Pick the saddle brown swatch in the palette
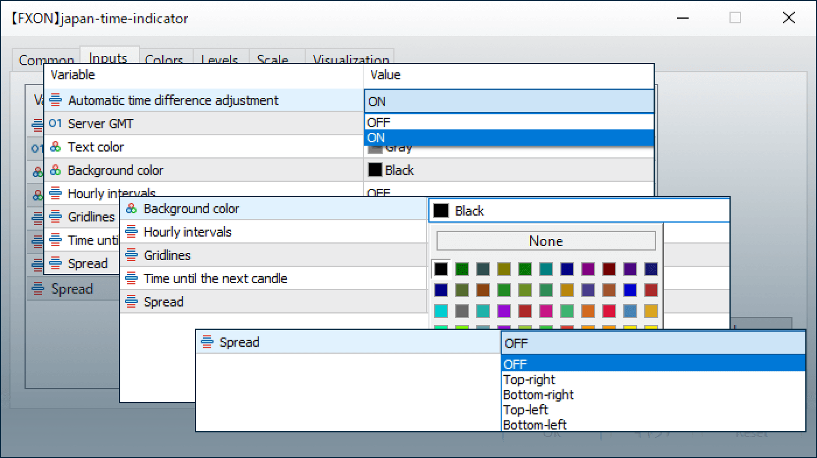817x458 pixels. click(483, 290)
